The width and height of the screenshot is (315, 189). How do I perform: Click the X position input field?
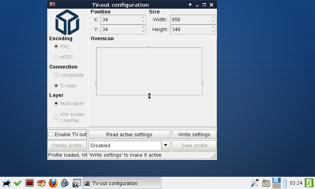tap(120, 20)
